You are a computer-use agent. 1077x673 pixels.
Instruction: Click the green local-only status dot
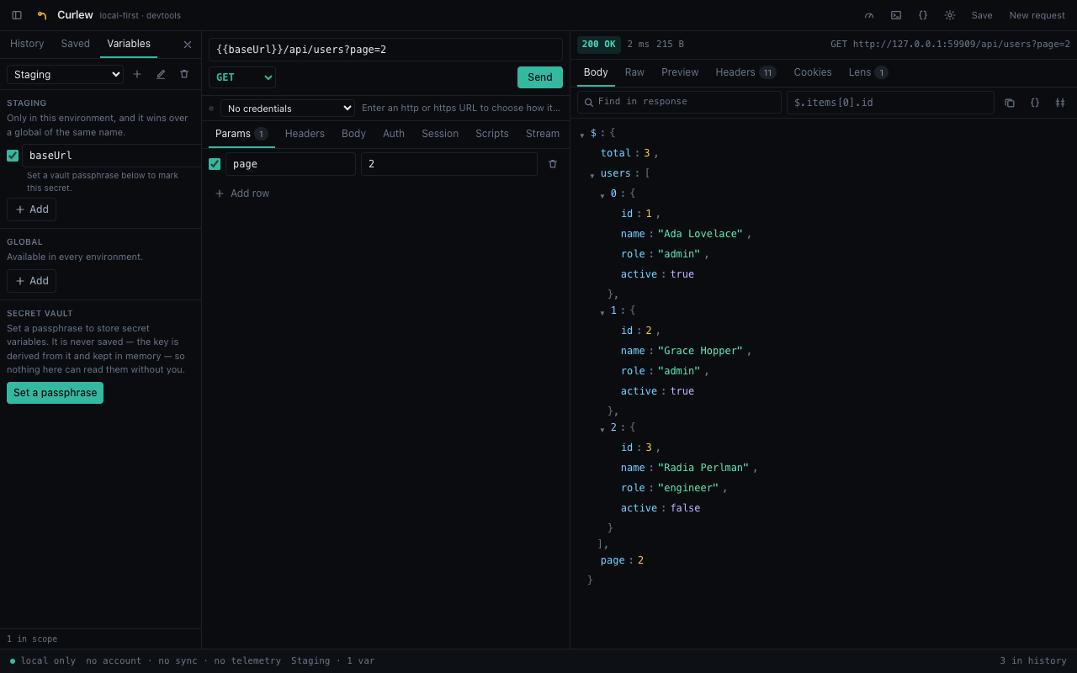[13, 661]
